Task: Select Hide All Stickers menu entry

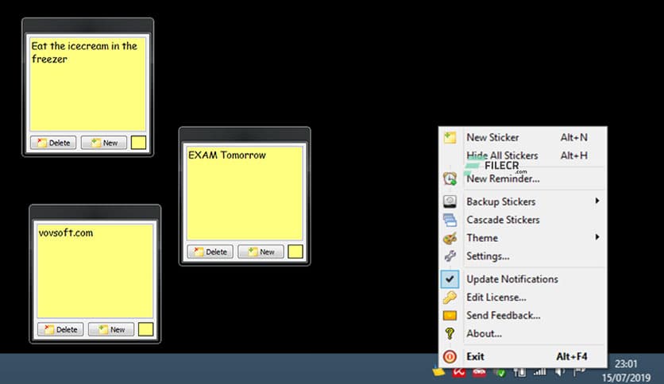Action: pyautogui.click(x=523, y=156)
